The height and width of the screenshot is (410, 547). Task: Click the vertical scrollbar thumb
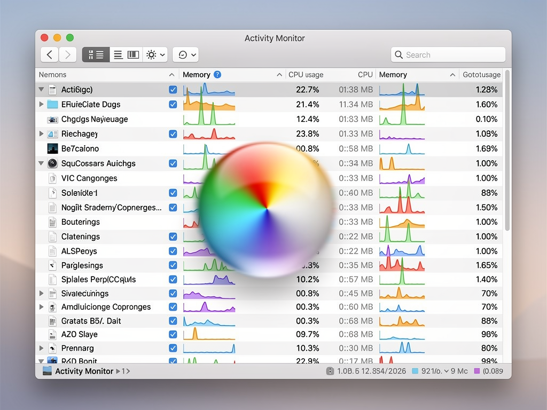(x=507, y=151)
